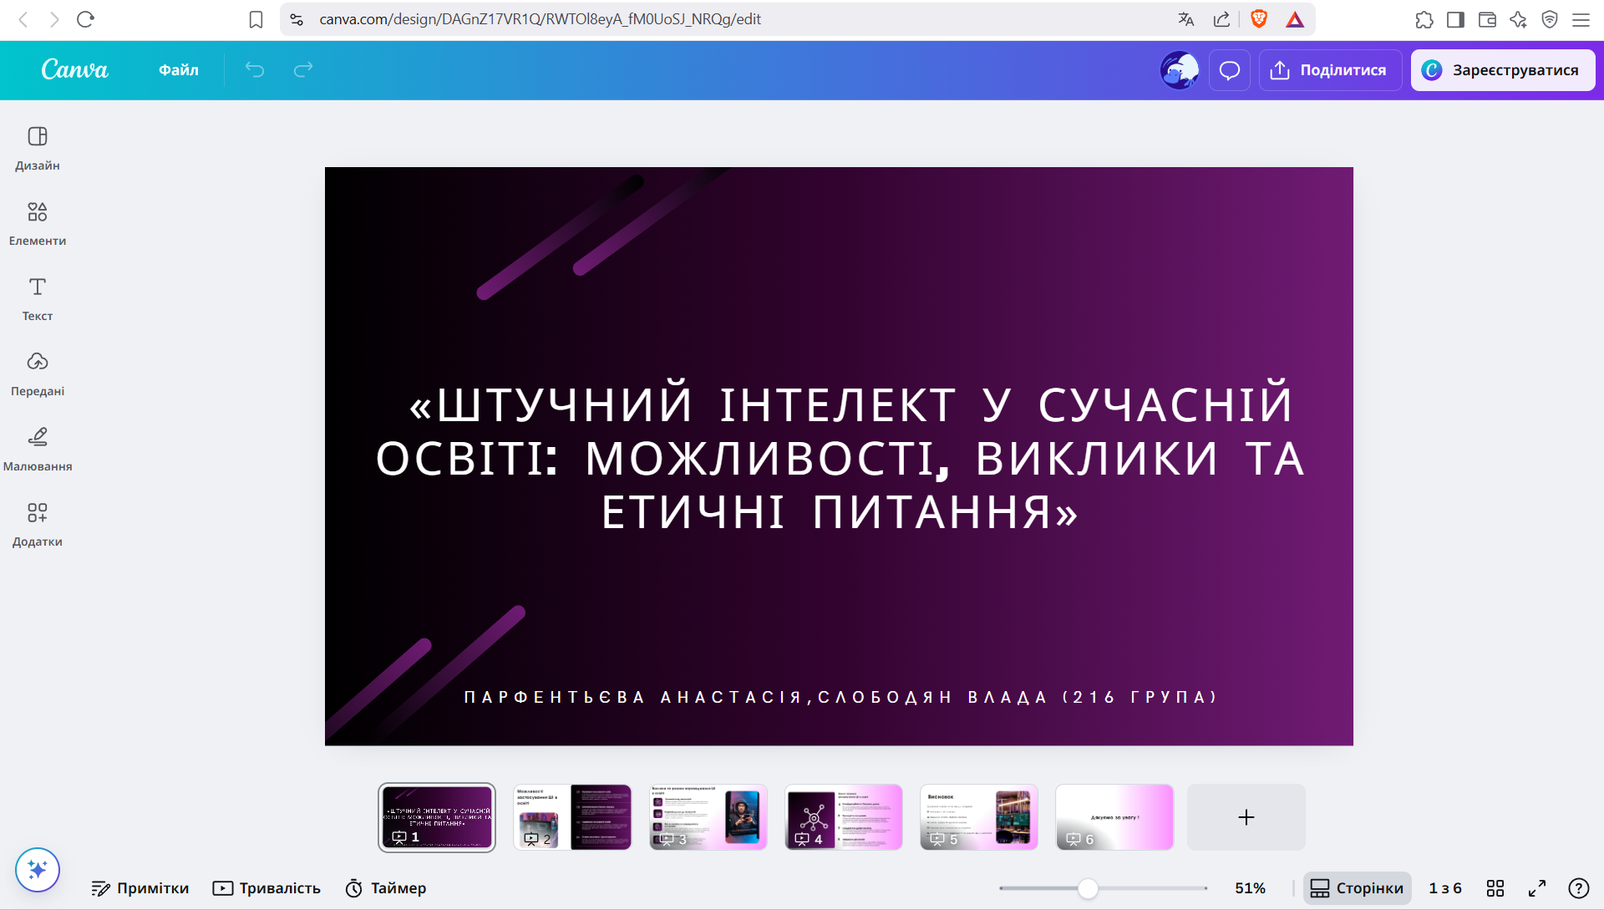Select page 1 thumbnail
Viewport: 1604px width, 910px height.
(x=437, y=817)
